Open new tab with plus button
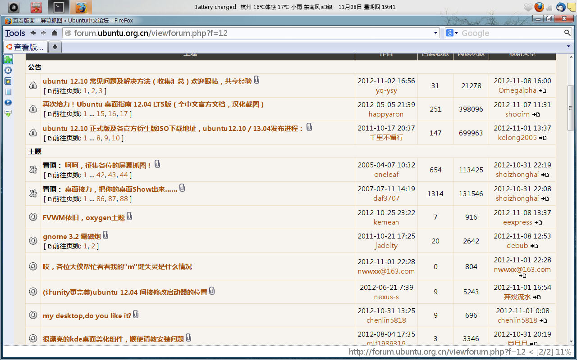Viewport: 577px width, 360px height. tap(55, 47)
